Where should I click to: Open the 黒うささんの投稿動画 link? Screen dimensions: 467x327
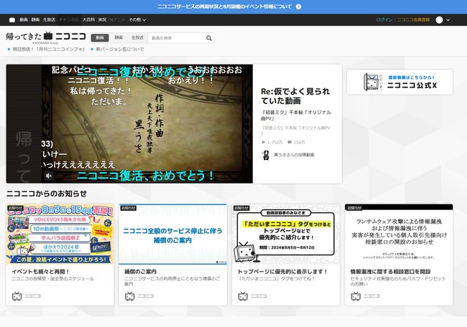[294, 155]
